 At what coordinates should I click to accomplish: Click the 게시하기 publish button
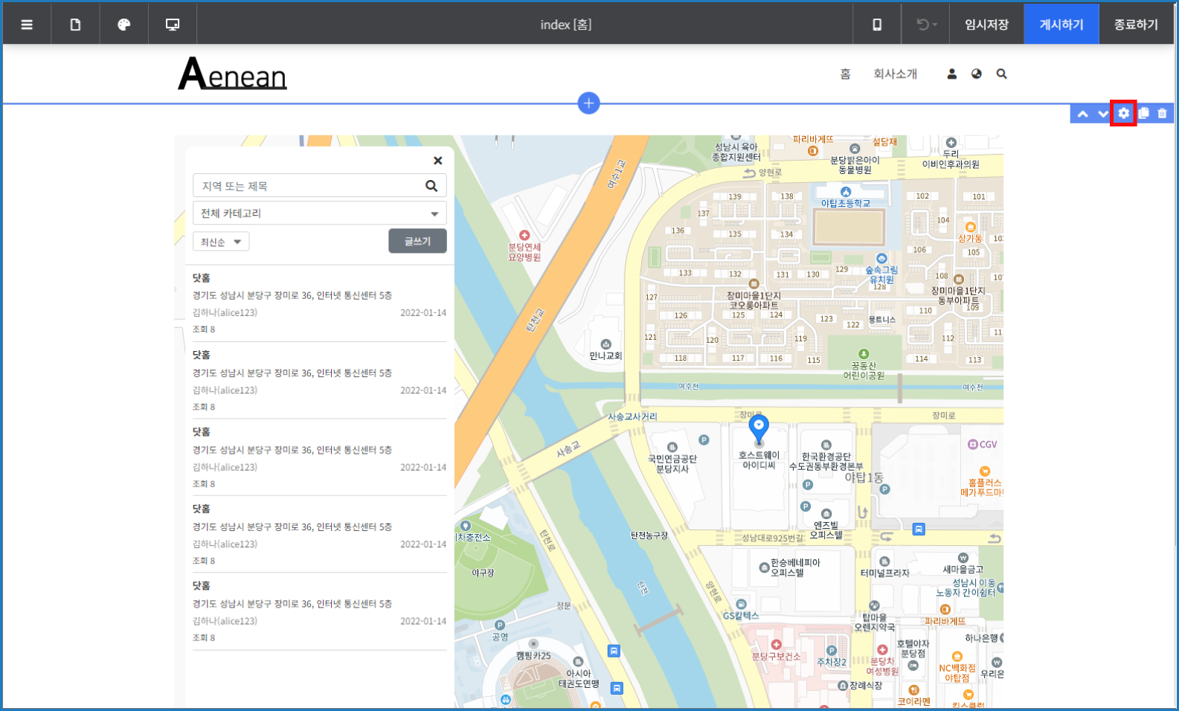pyautogui.click(x=1061, y=25)
